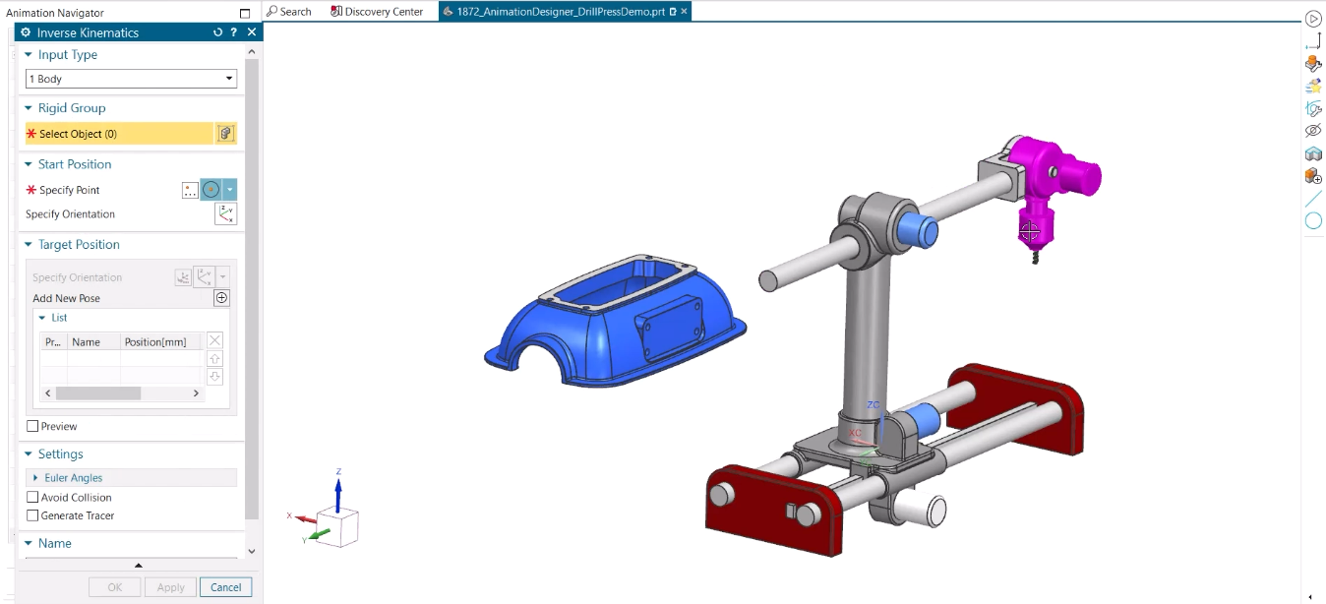Click the play icon in right toolbar
This screenshot has width=1326, height=604.
point(1312,19)
